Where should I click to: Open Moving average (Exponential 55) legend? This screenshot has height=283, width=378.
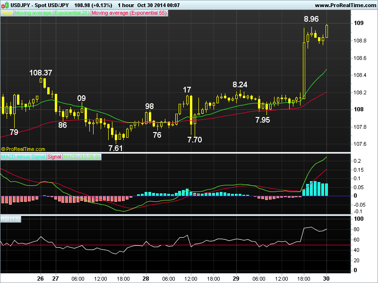(x=129, y=13)
